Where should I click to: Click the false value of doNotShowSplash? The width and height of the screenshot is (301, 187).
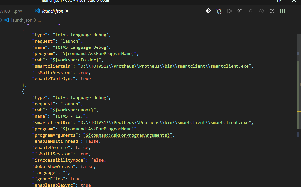87,166
